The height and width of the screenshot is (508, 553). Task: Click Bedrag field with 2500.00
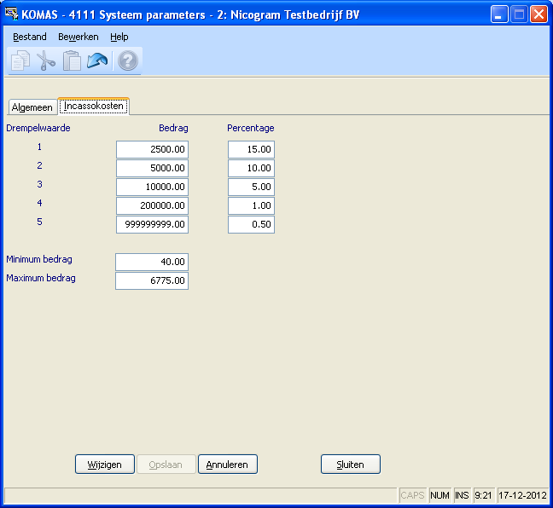pos(153,149)
